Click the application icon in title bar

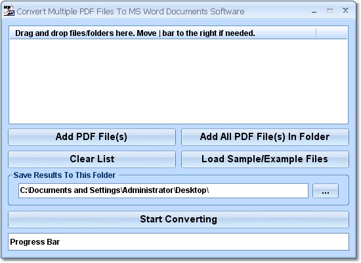(x=9, y=10)
